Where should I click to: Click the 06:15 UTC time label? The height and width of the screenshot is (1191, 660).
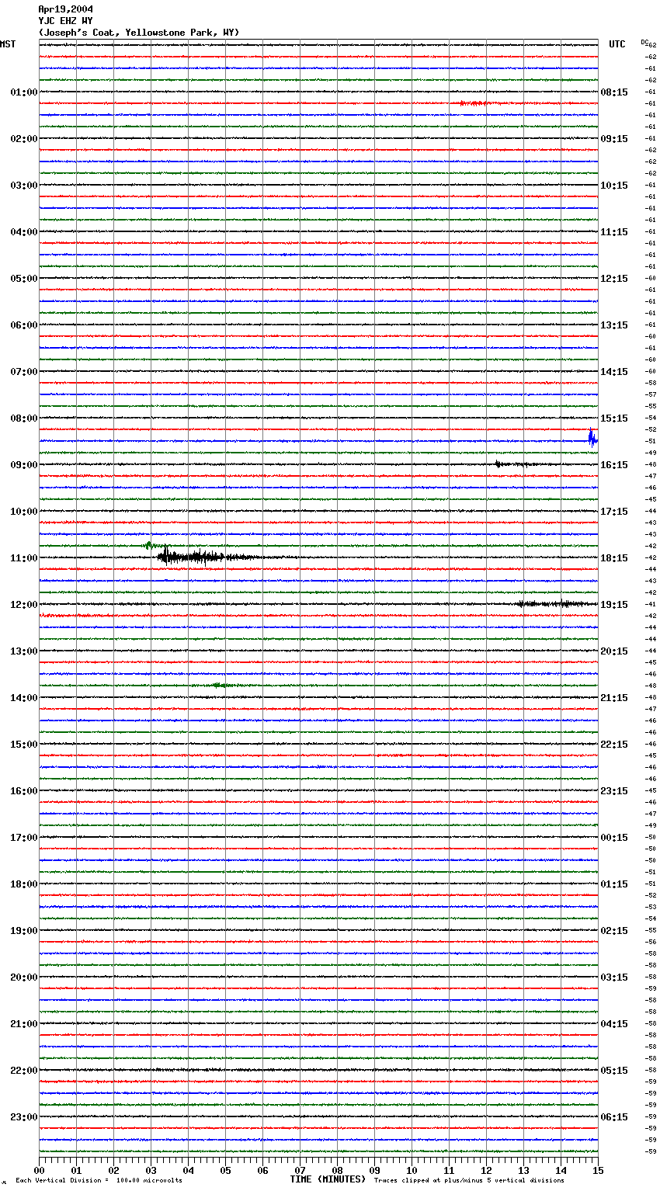point(614,1117)
